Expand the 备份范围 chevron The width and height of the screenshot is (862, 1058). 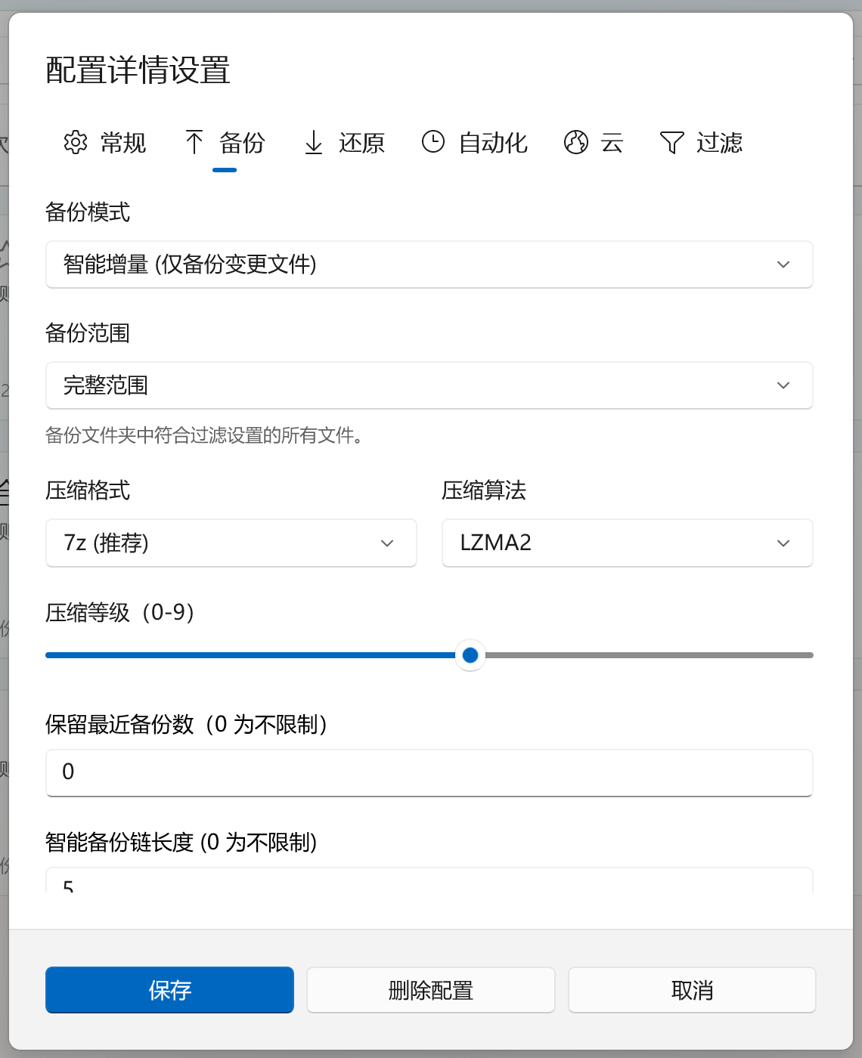[x=783, y=385]
